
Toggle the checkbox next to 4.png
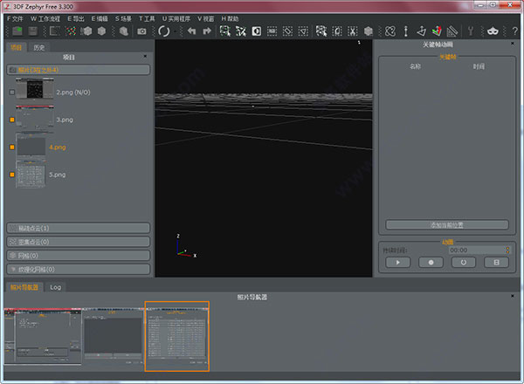click(x=12, y=147)
